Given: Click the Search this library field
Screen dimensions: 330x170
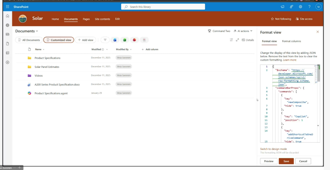Looking at the screenshot, I should pos(163,7).
